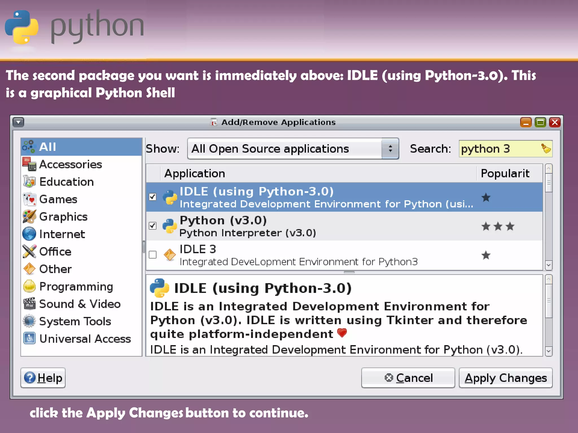Click the All category icon

pos(29,147)
